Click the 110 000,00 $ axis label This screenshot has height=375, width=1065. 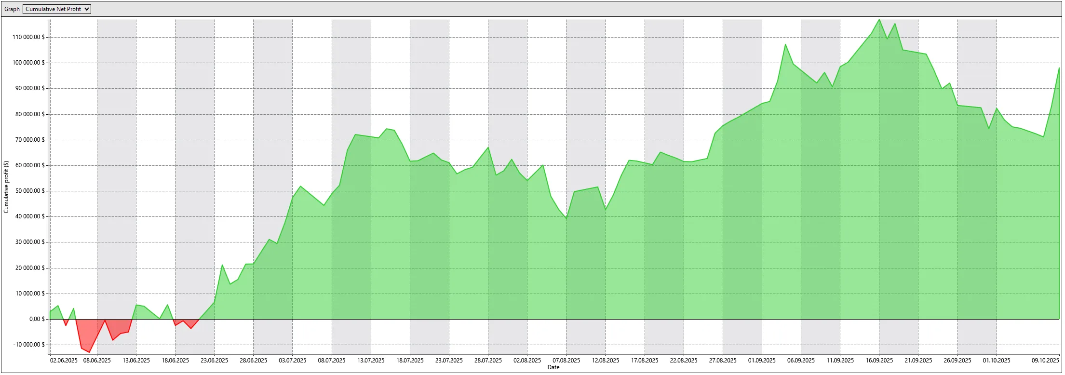coord(29,37)
